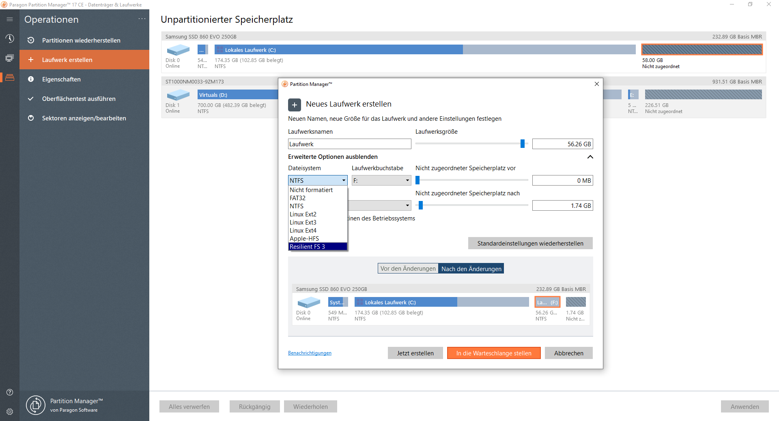779x421 pixels.
Task: Select the drives icon in the left rail
Action: pyautogui.click(x=9, y=77)
